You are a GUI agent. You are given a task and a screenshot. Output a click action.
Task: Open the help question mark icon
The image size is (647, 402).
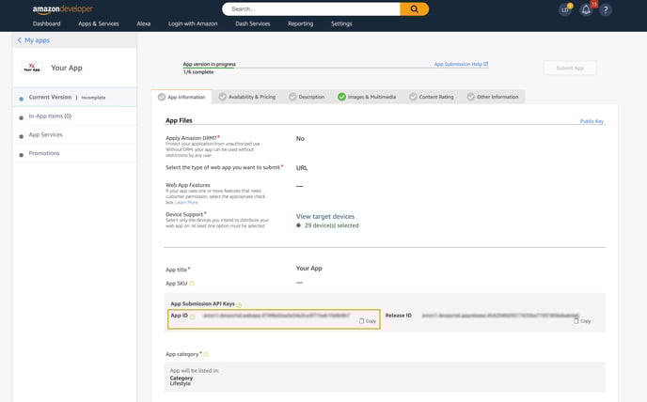606,9
